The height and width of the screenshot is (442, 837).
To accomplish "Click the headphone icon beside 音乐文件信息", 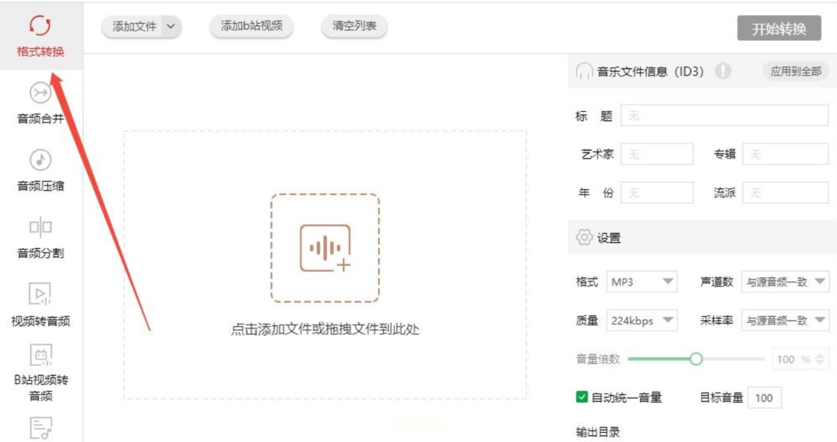I will [584, 71].
